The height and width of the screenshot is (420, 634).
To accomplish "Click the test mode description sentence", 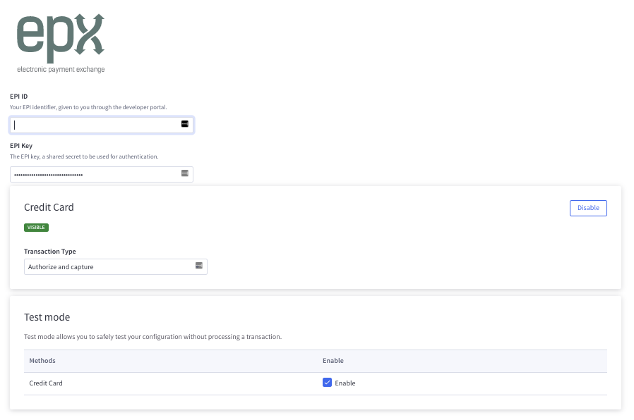I will (x=152, y=336).
